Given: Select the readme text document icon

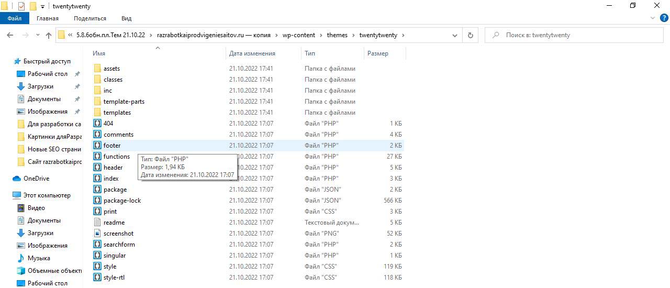Looking at the screenshot, I should coord(97,223).
